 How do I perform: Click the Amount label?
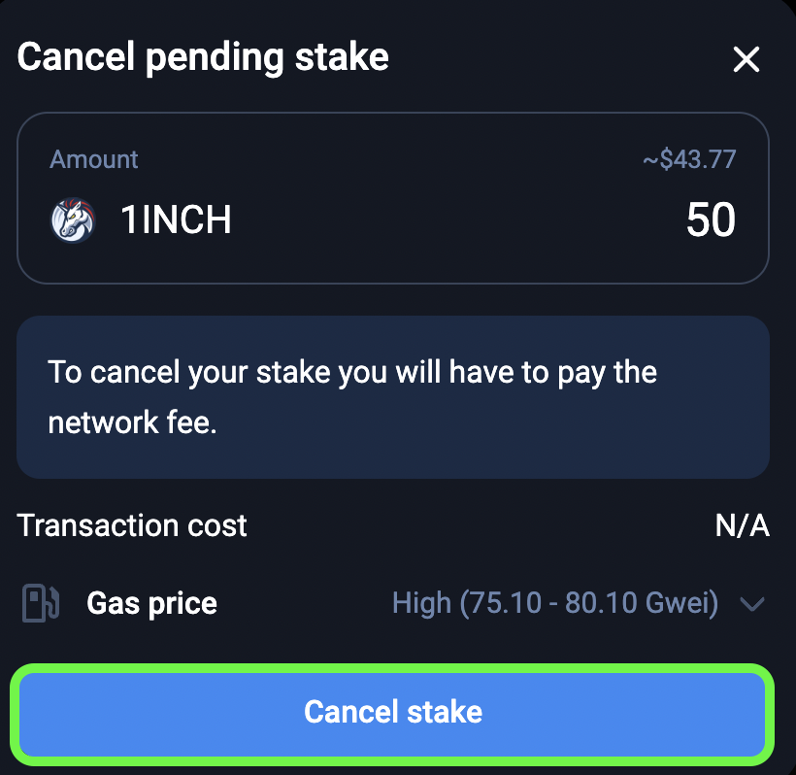click(94, 159)
